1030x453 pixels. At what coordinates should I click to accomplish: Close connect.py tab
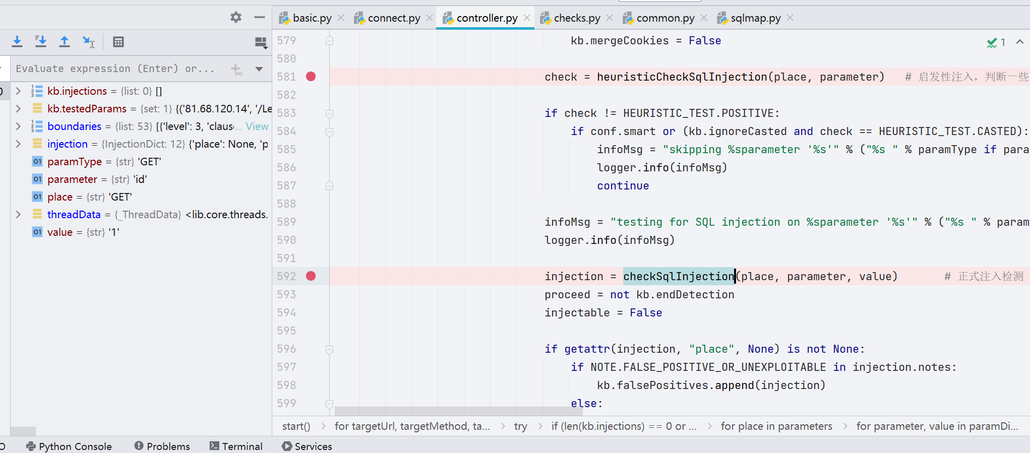(430, 18)
